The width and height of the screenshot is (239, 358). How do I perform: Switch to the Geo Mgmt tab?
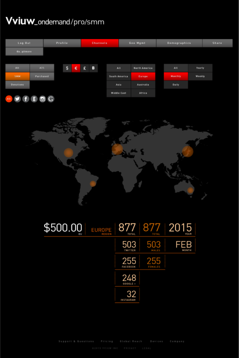coord(137,43)
